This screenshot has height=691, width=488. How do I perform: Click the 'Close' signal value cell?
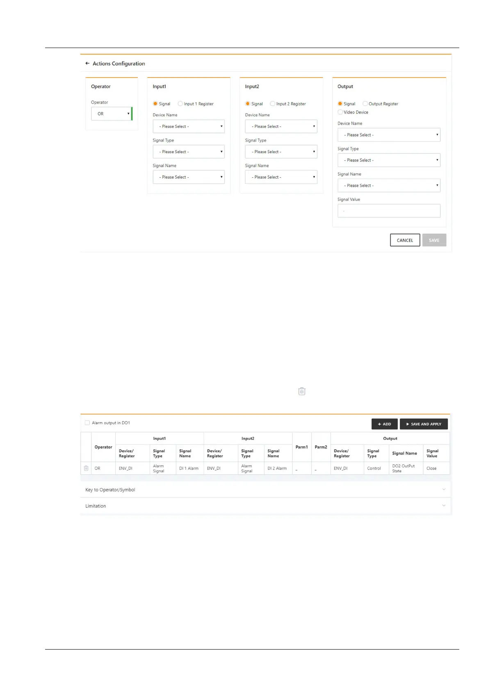[x=436, y=468]
